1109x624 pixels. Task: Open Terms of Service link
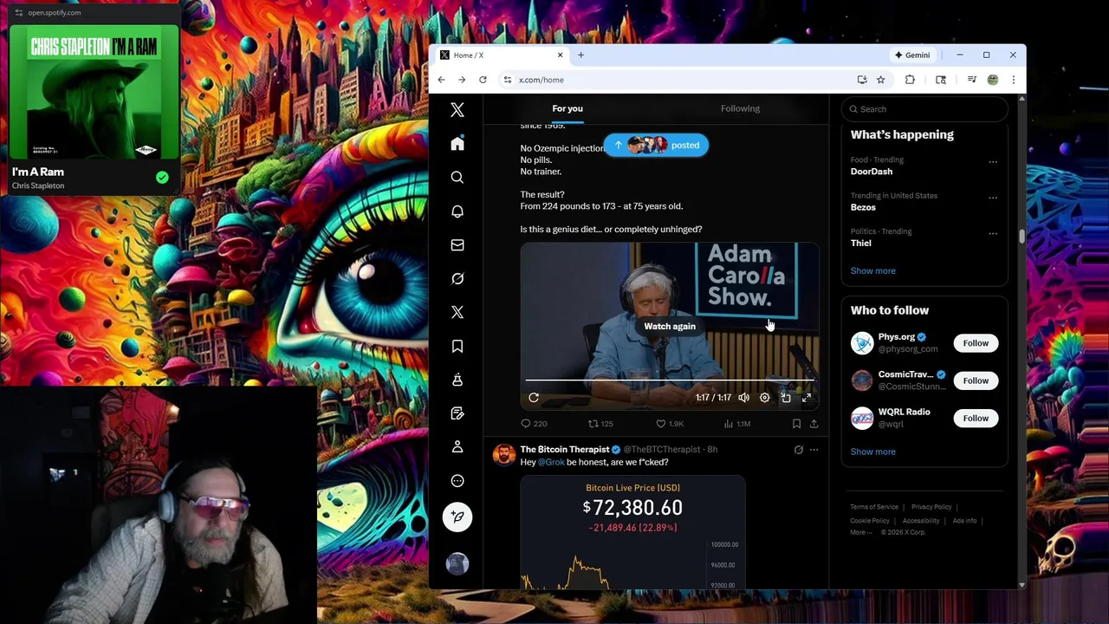coord(874,507)
